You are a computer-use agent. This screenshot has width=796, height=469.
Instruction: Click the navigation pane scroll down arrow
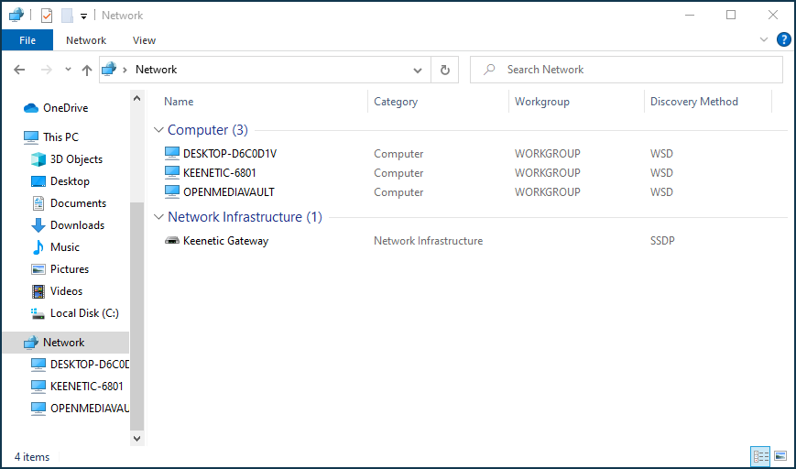[137, 438]
